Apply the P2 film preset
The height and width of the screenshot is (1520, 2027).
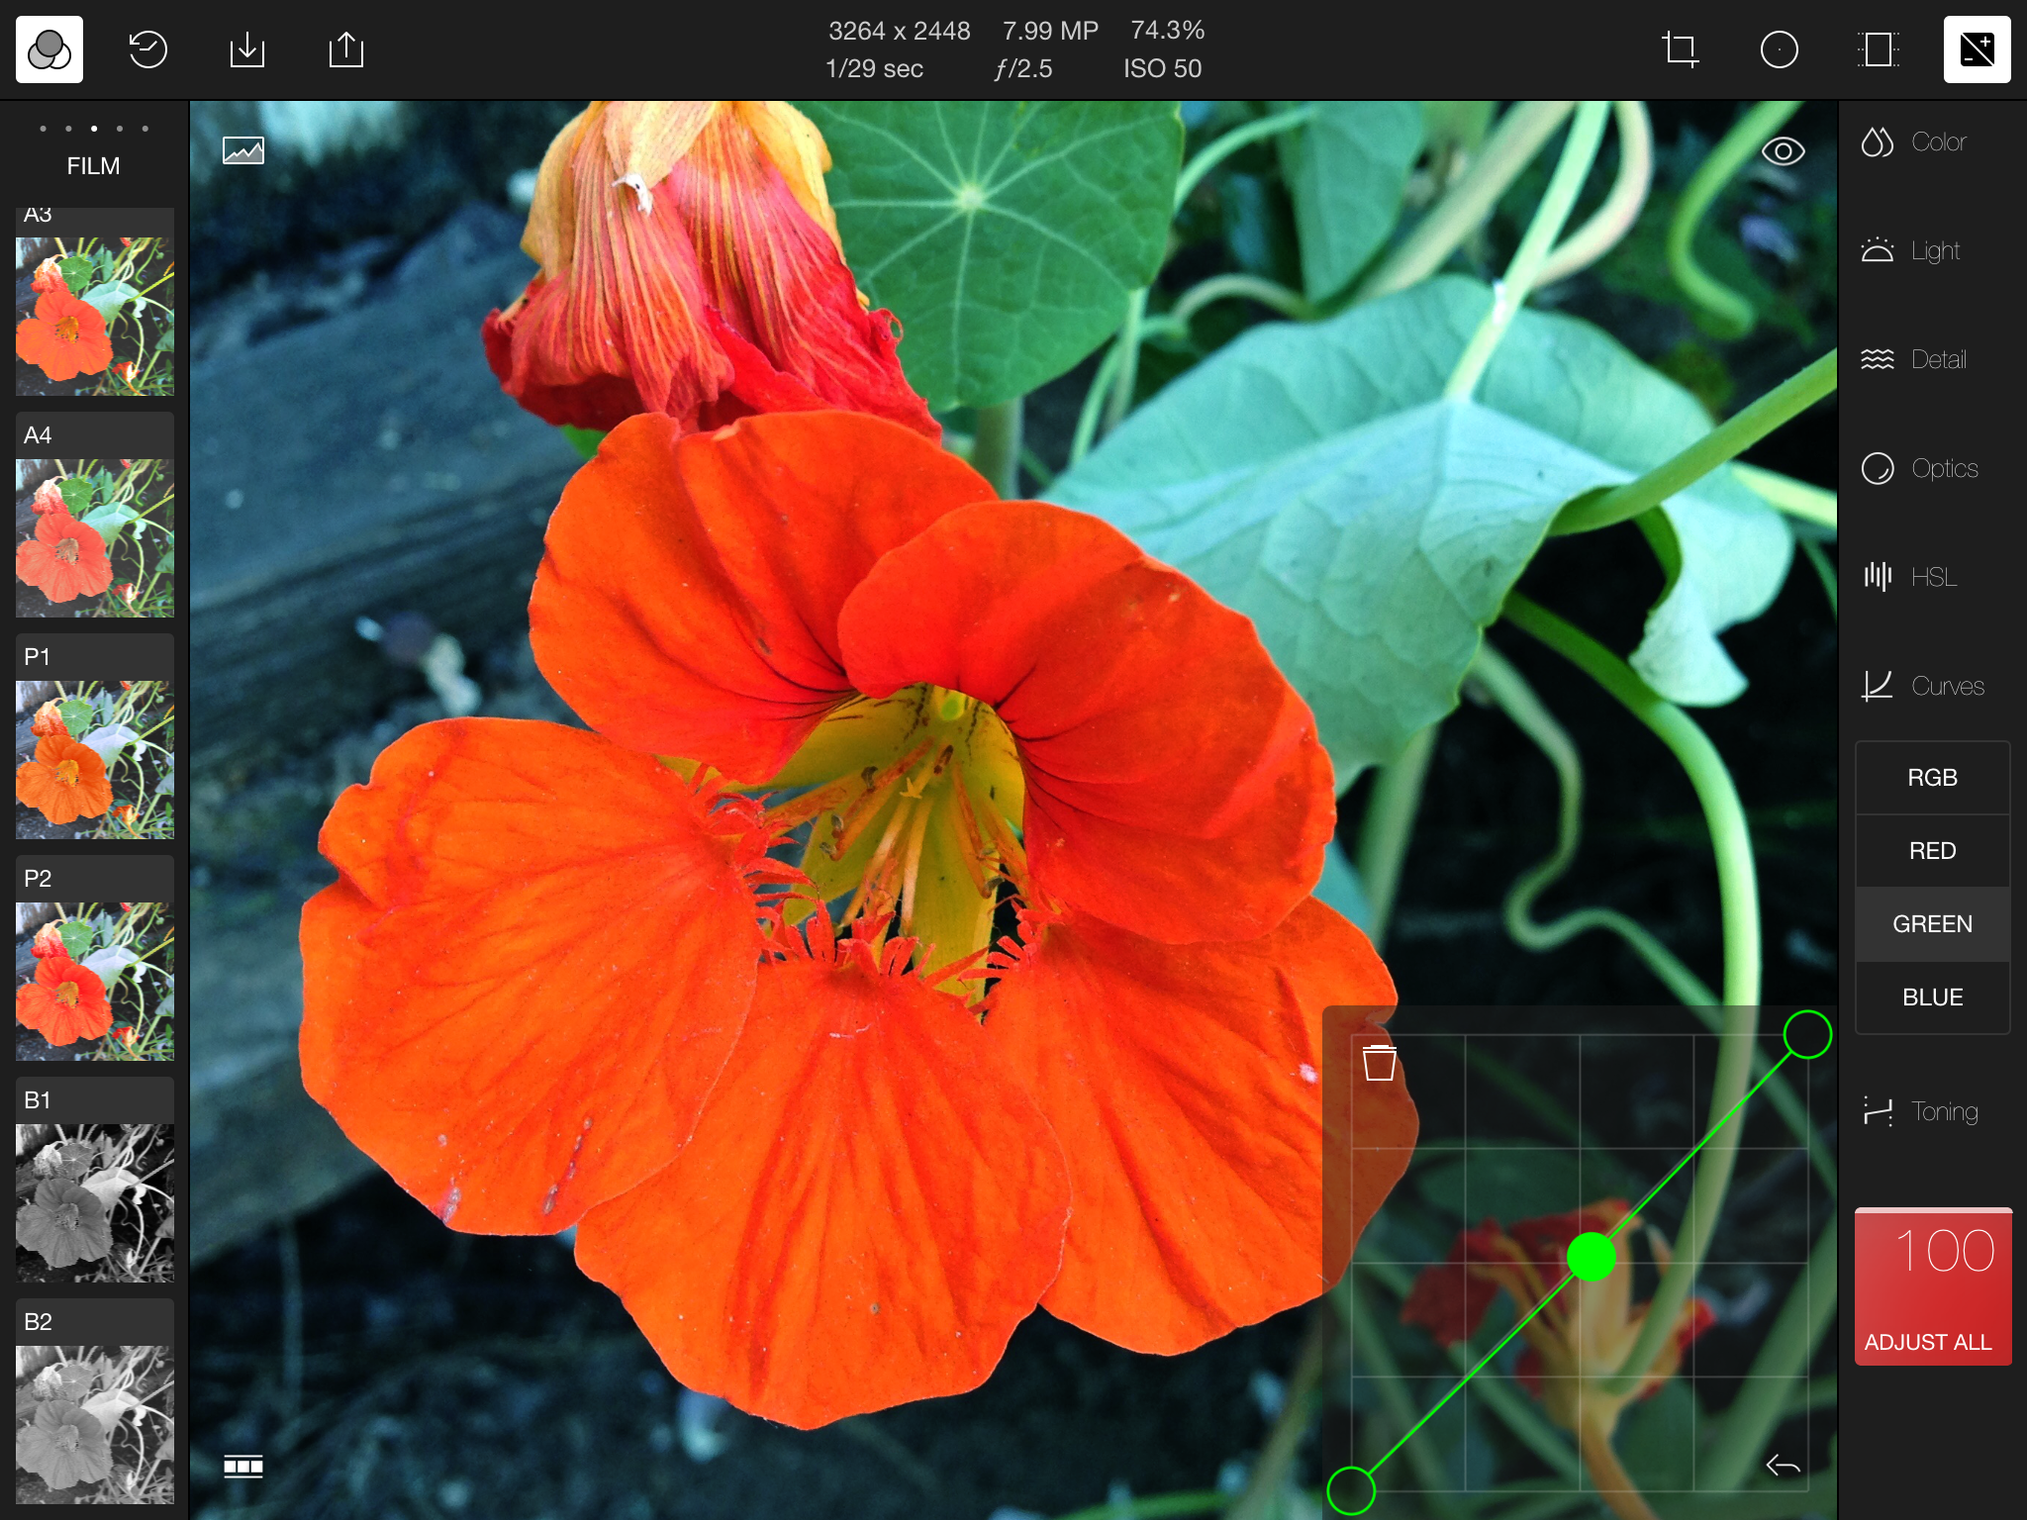(x=95, y=959)
